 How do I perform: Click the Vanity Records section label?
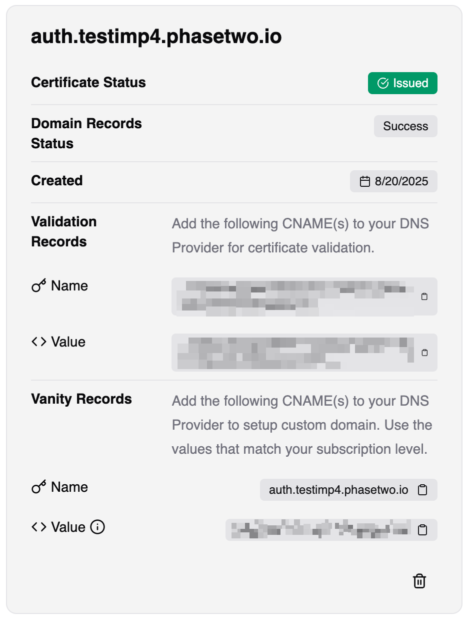pos(81,399)
